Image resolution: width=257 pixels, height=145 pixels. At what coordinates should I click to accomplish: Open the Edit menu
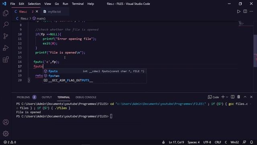[21, 4]
